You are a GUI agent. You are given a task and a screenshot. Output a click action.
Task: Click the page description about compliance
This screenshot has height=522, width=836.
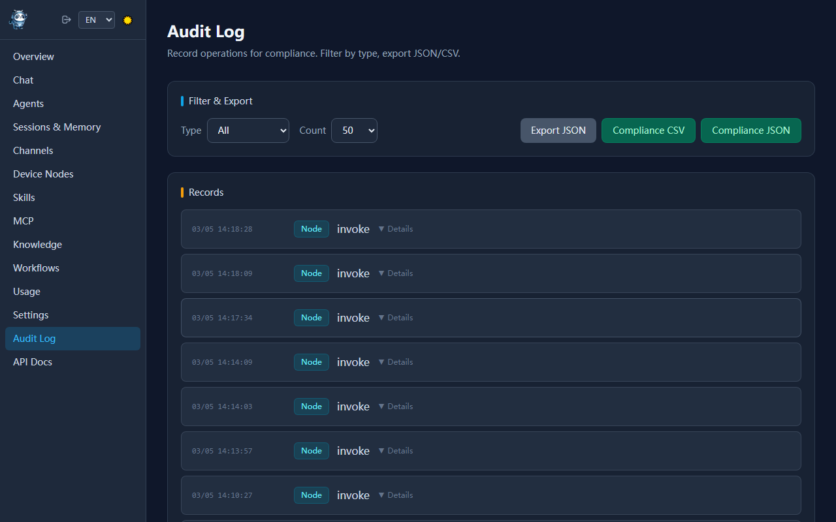pos(313,54)
